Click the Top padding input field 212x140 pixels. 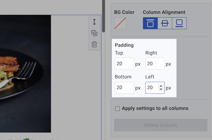124,64
